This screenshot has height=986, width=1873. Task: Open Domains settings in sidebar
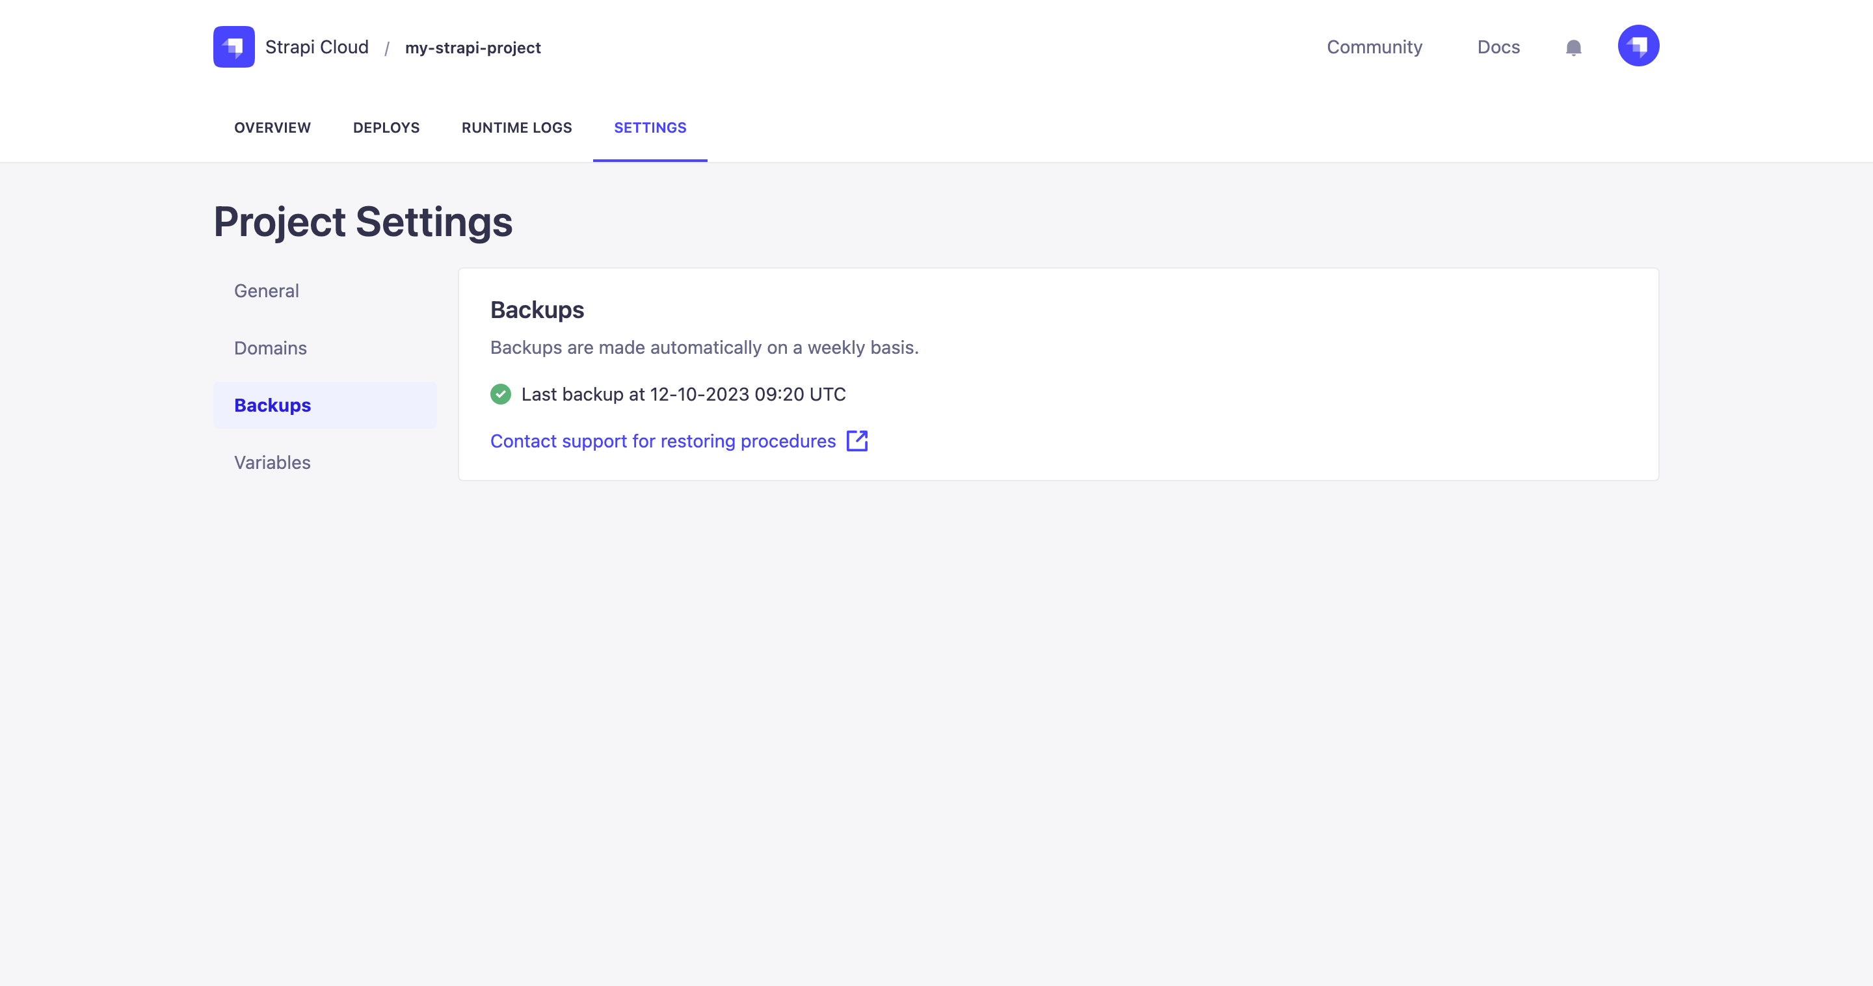click(270, 349)
